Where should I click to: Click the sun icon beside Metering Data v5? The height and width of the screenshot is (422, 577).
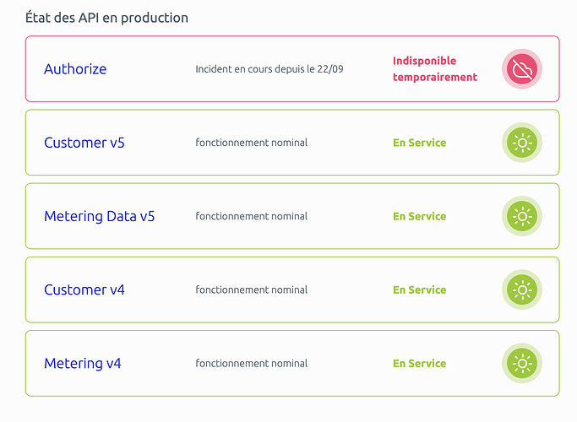[x=522, y=216]
